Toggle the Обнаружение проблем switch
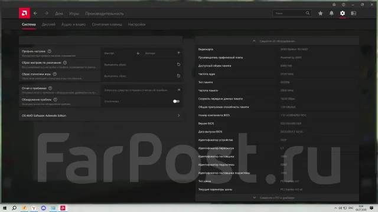Image resolution: width=378 pixels, height=212 pixels. coord(176,101)
